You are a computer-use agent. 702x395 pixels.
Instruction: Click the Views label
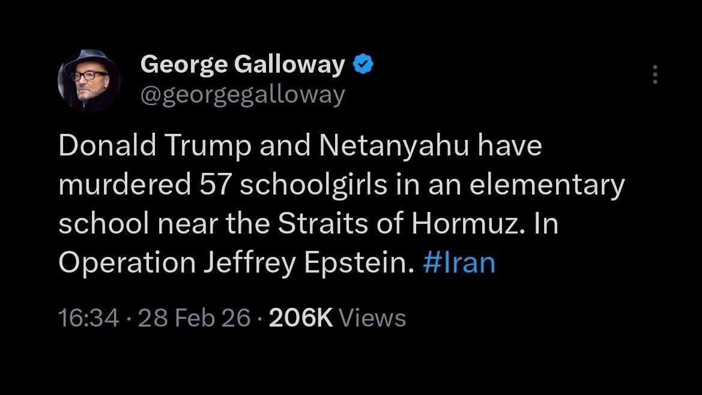(x=372, y=318)
